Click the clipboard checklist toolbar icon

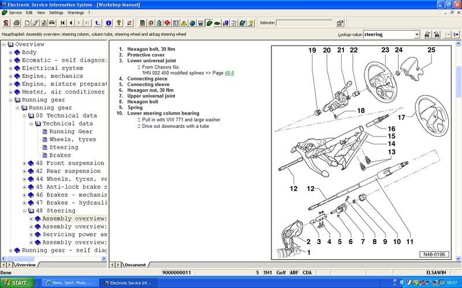click(x=234, y=23)
